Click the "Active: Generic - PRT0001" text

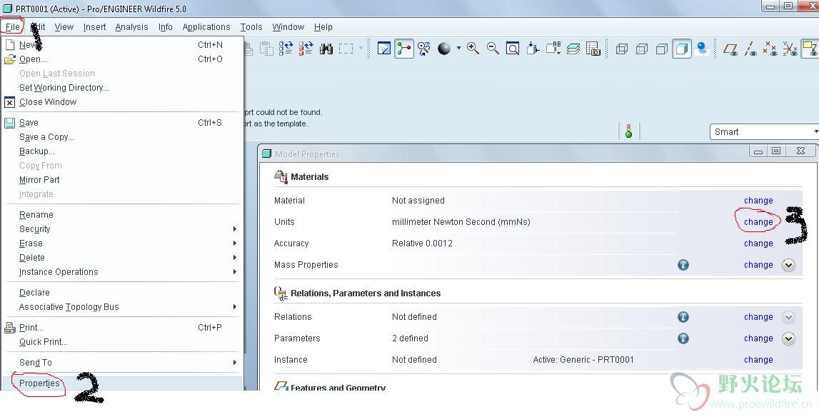583,360
